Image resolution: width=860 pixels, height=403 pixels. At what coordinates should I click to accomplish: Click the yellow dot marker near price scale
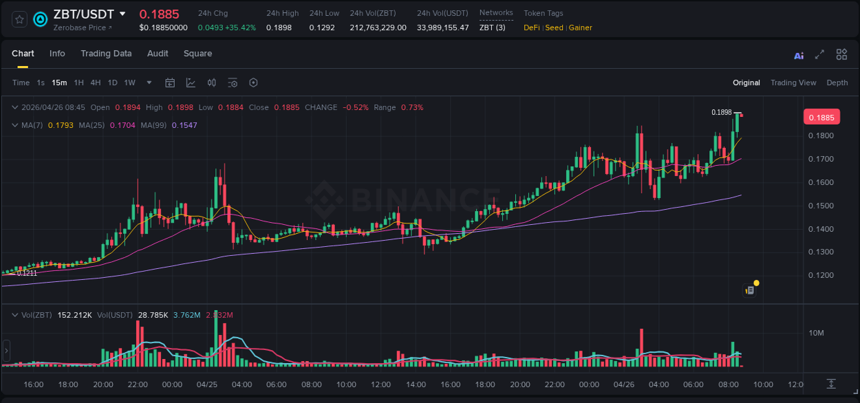point(756,283)
